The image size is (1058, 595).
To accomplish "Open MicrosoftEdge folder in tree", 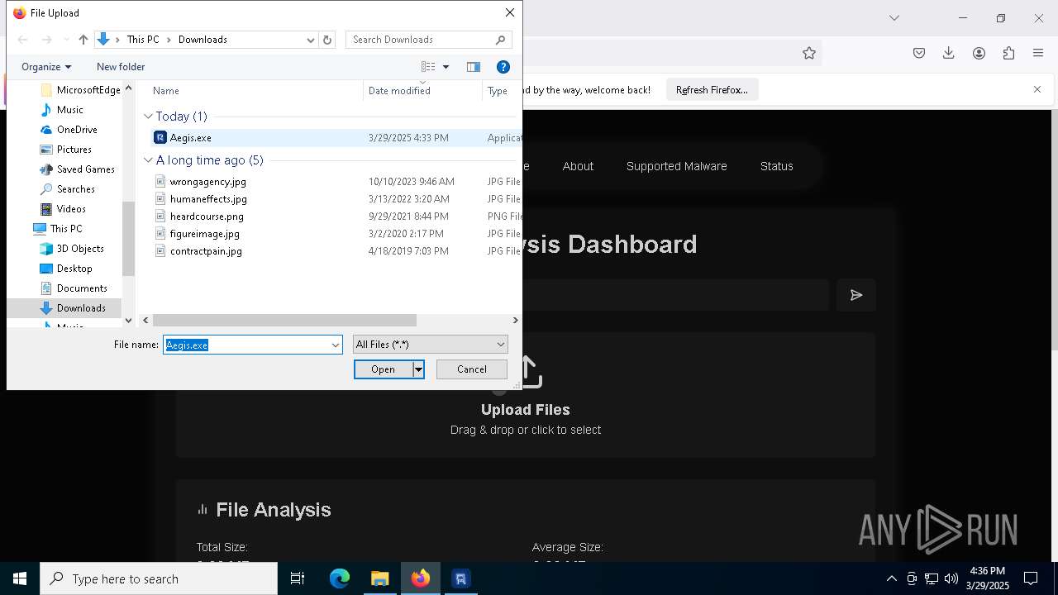I will 81,90.
